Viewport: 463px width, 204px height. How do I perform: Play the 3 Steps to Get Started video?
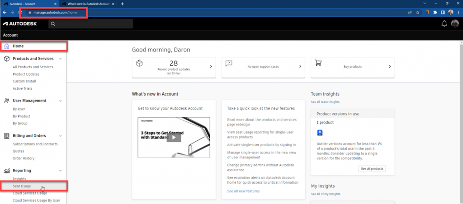(174, 137)
